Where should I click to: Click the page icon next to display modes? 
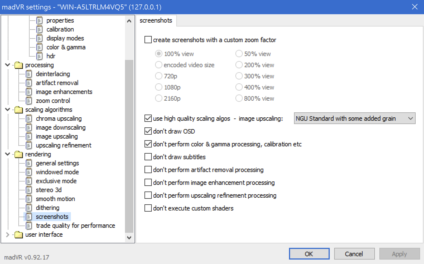coord(40,38)
